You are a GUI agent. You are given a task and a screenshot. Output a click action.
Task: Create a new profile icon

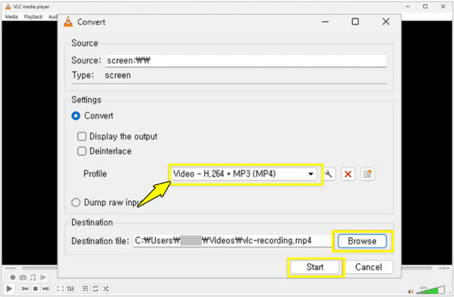[368, 174]
